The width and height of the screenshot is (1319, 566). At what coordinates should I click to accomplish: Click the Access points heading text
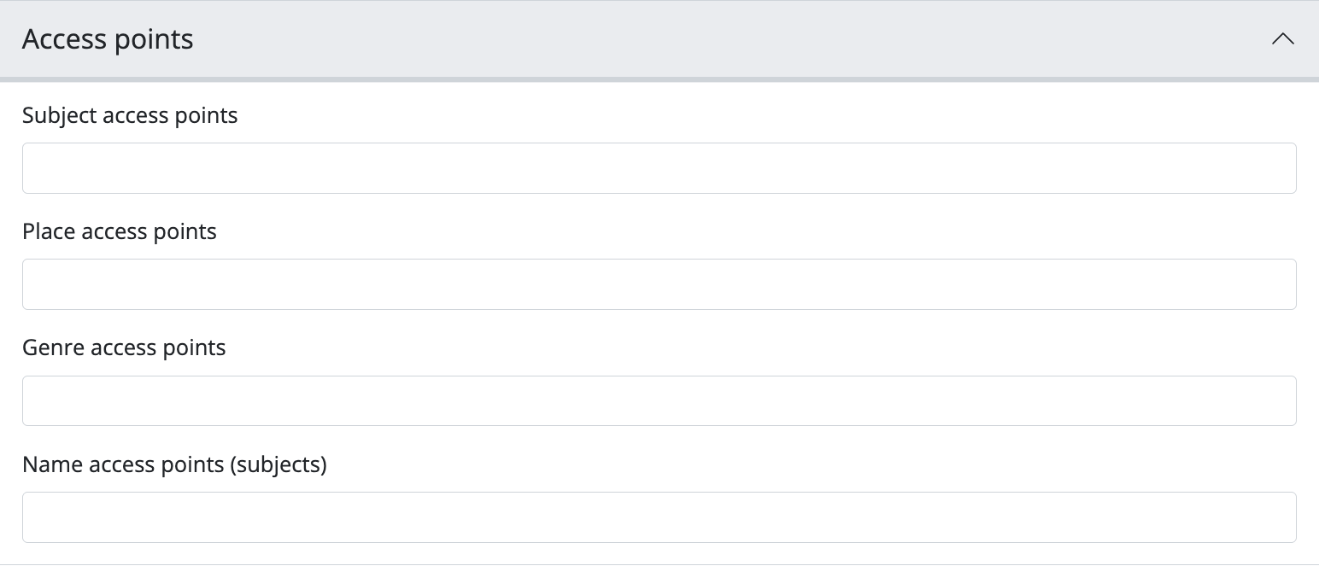(108, 39)
